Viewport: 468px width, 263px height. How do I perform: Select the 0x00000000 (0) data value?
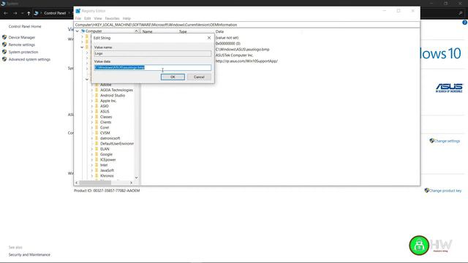click(227, 44)
